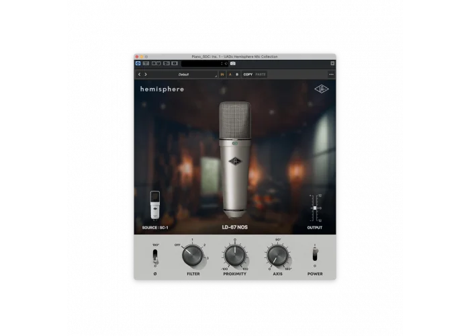Select the A comparison state
This screenshot has height=336, width=470.
pyautogui.click(x=230, y=75)
